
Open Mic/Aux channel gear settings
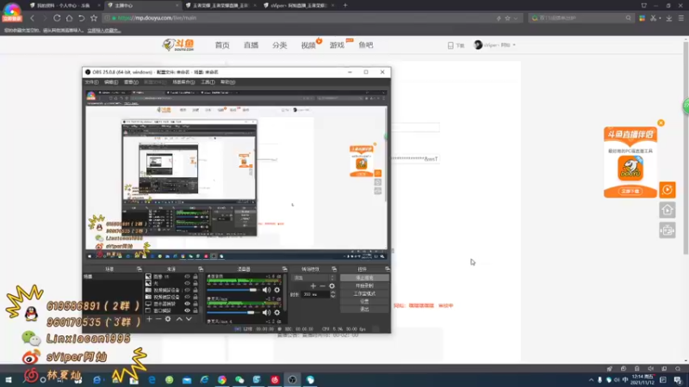pyautogui.click(x=276, y=312)
